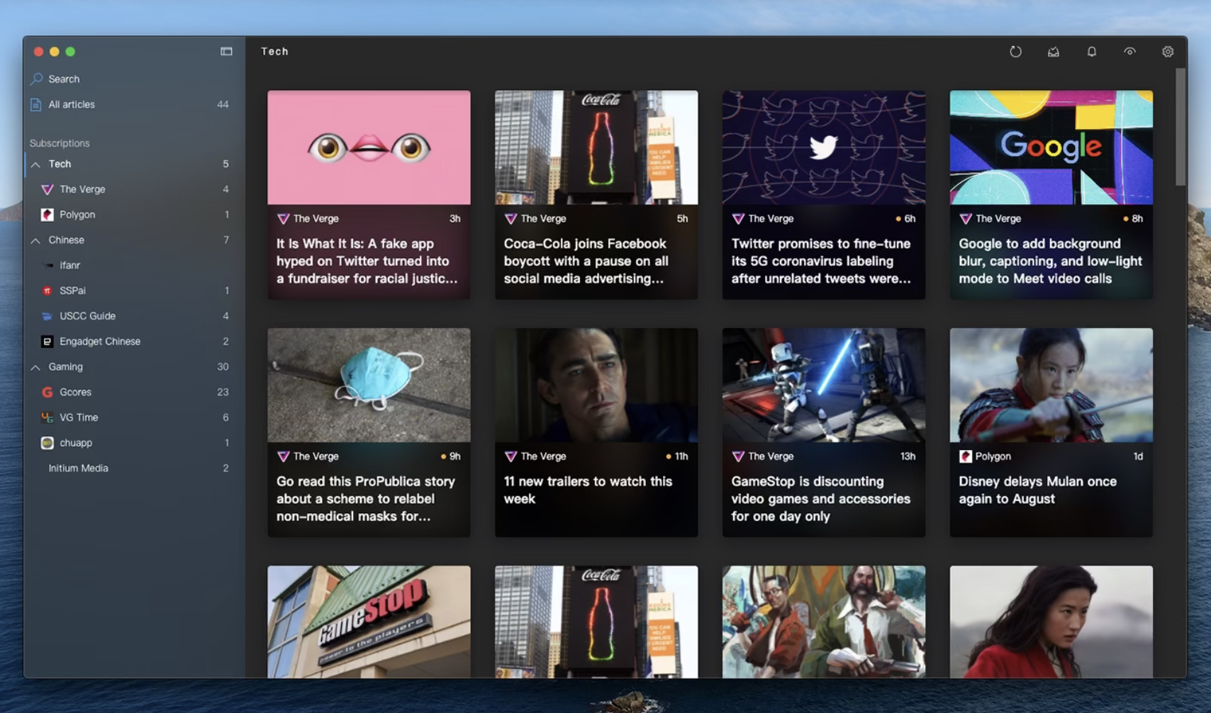1211x713 pixels.
Task: Click the ifanr feed icon
Action: tap(48, 265)
